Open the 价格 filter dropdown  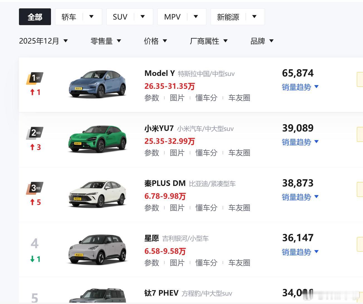point(155,41)
